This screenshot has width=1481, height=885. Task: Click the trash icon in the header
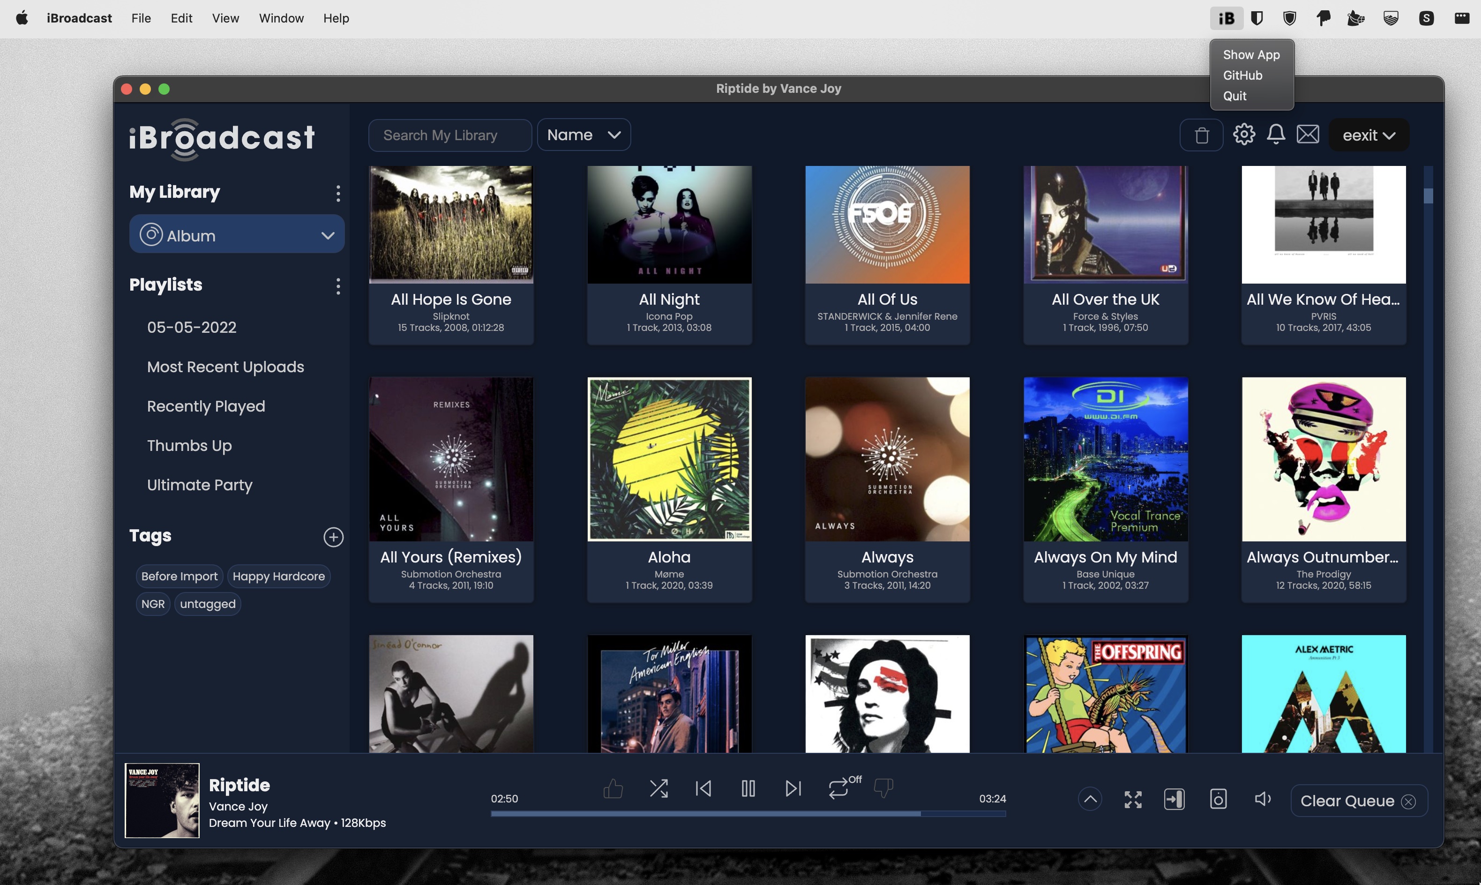[1201, 135]
